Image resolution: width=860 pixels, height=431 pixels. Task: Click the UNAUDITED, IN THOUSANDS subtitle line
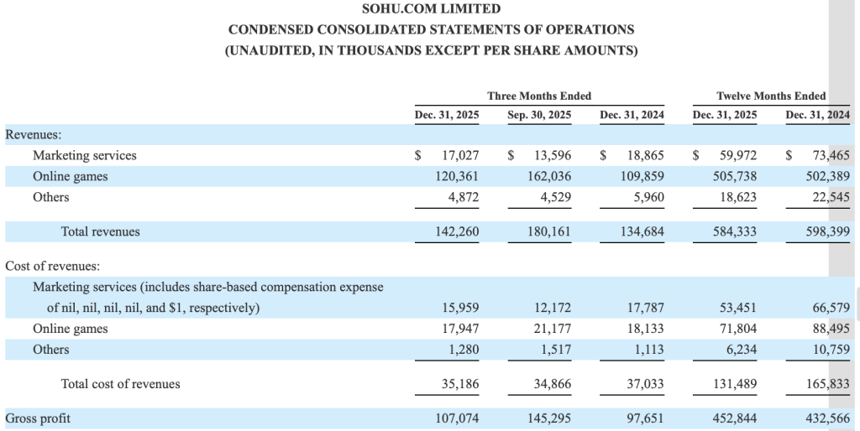tap(431, 50)
